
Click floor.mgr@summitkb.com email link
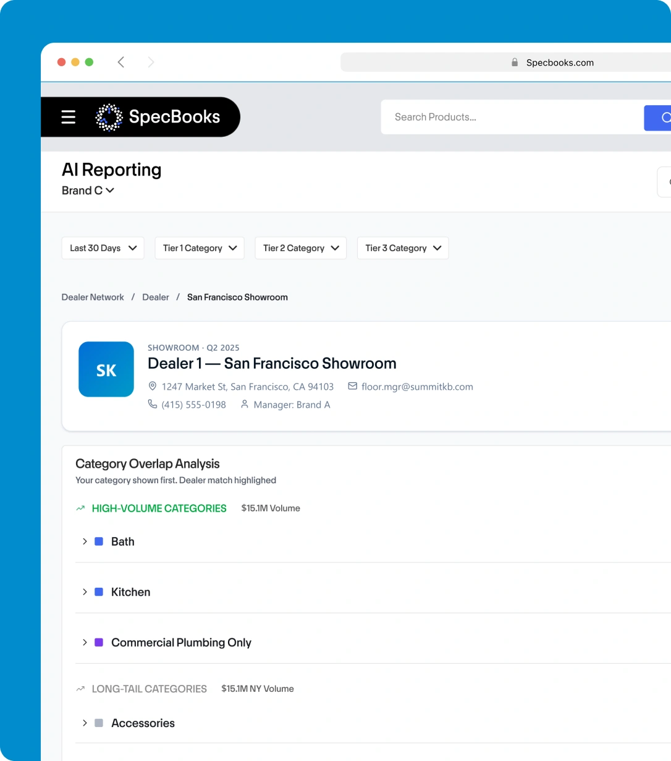[417, 387]
